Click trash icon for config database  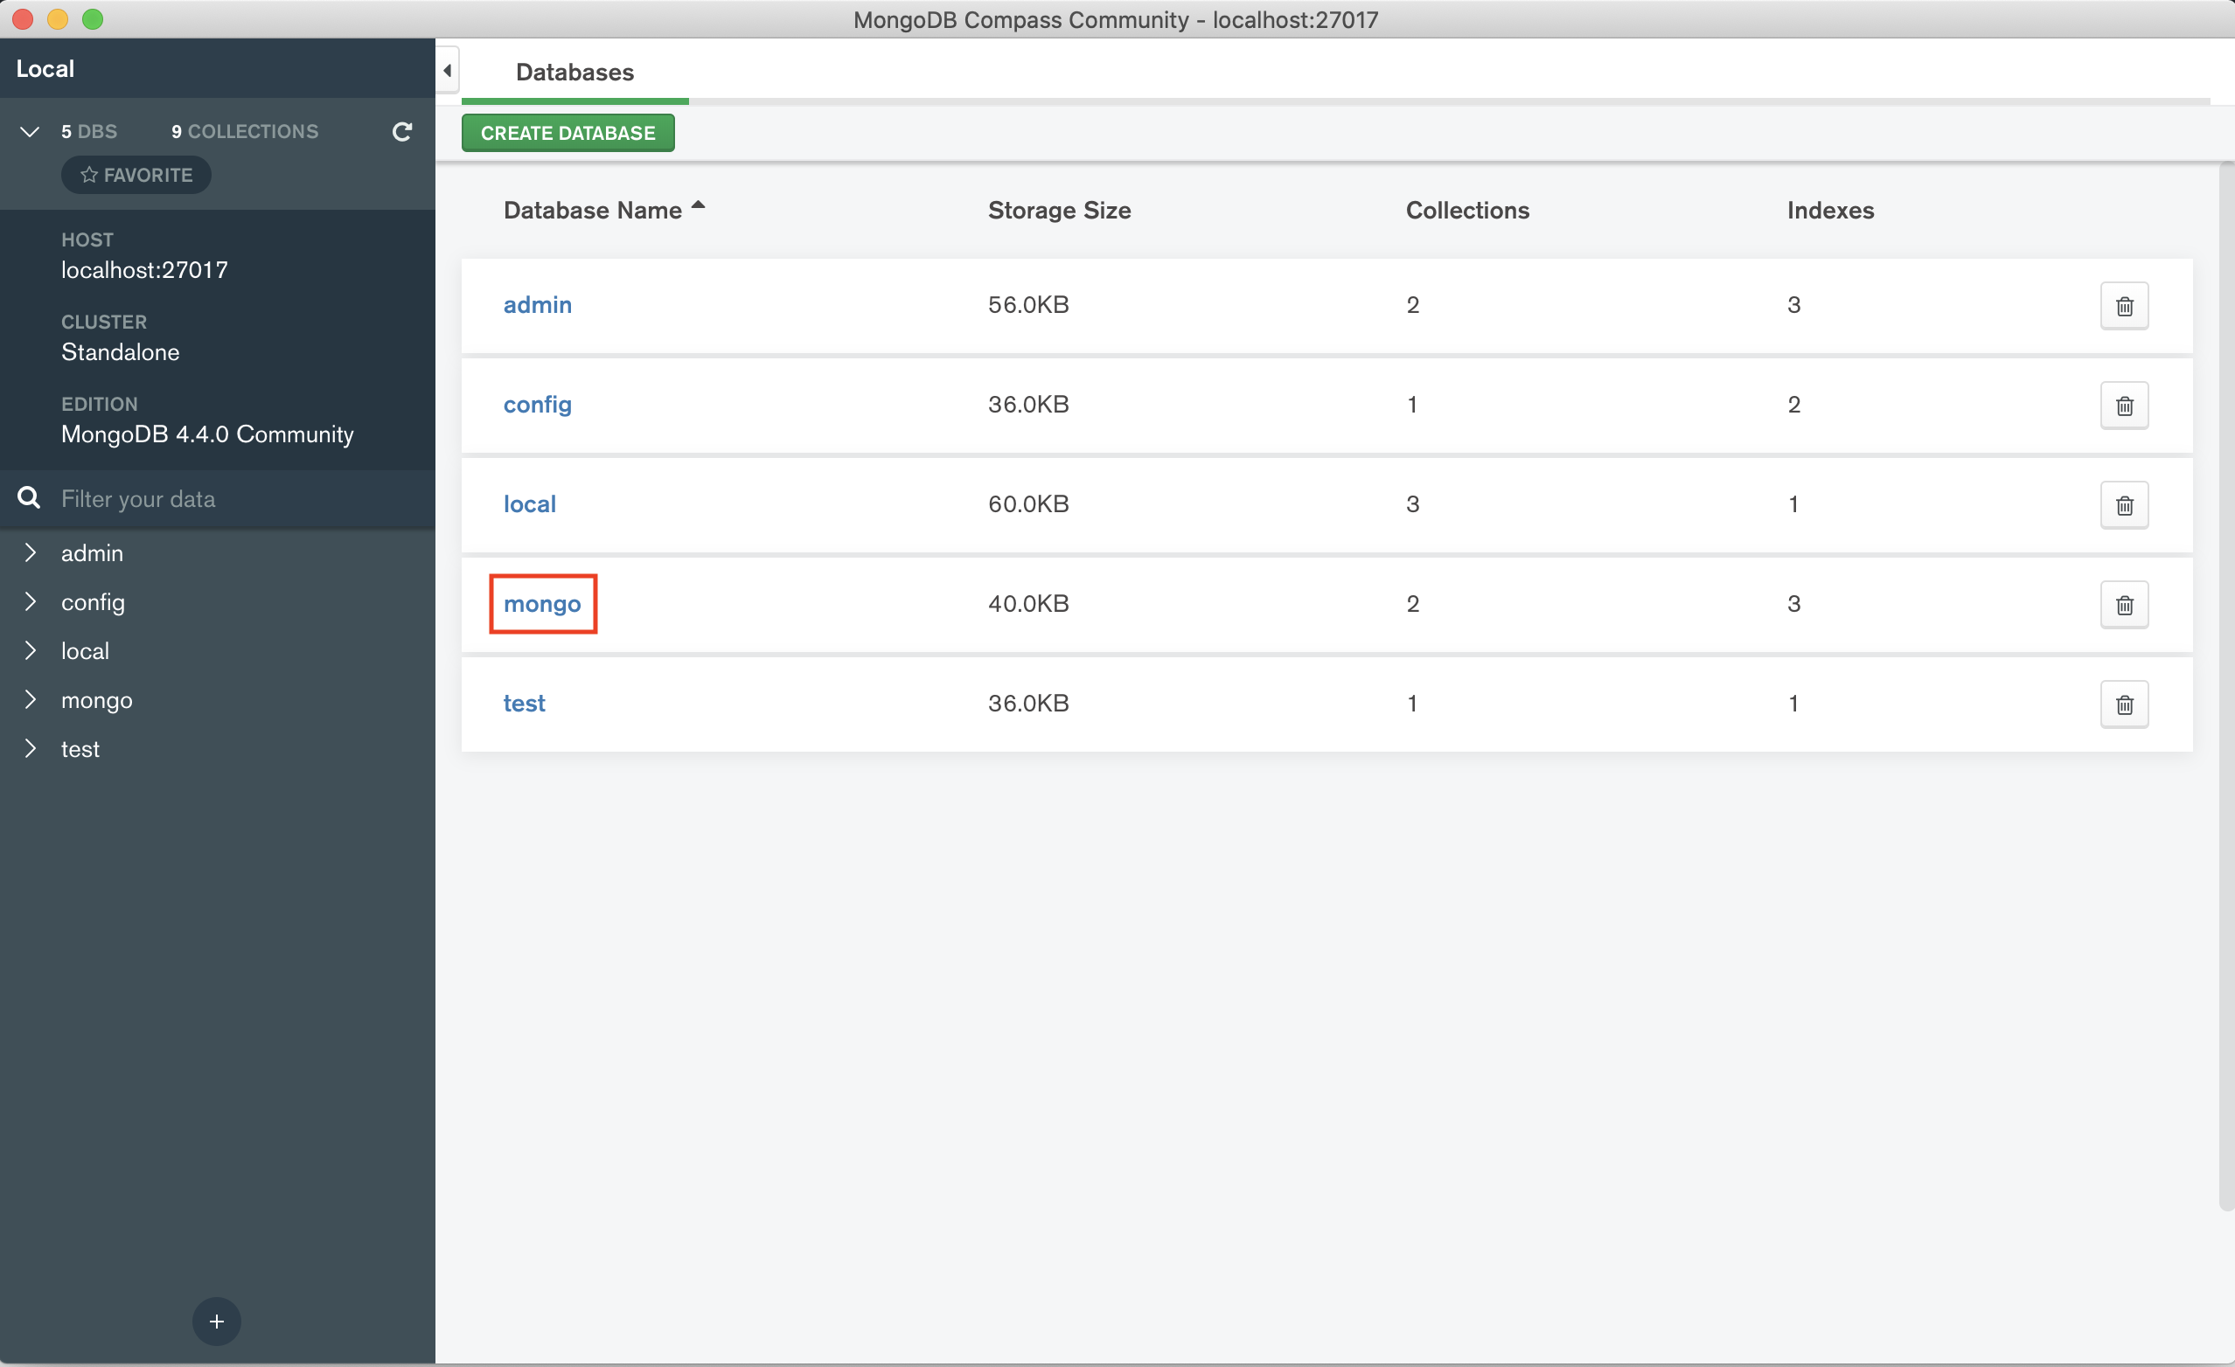(2123, 406)
